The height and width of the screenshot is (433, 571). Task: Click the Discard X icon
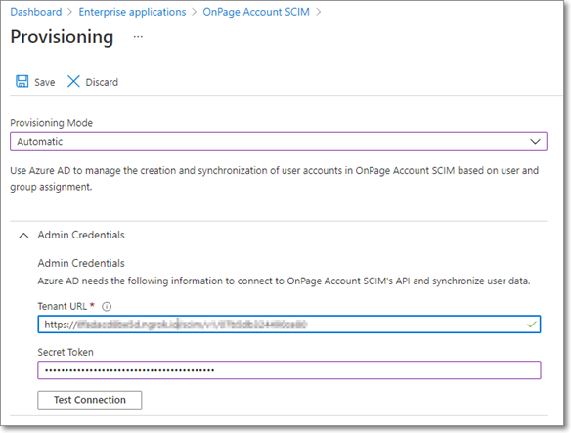(x=73, y=81)
